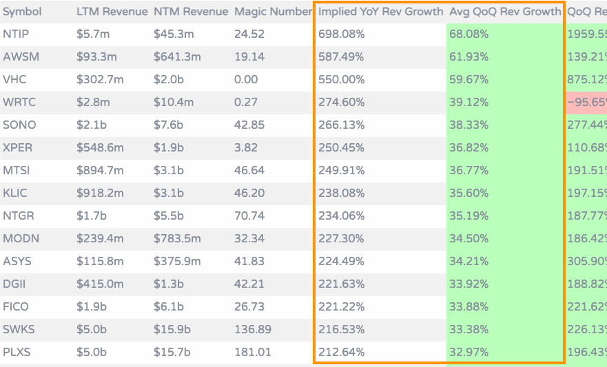This screenshot has width=607, height=367.
Task: Click DGII LTM Revenue $415.0m
Action: (x=100, y=284)
